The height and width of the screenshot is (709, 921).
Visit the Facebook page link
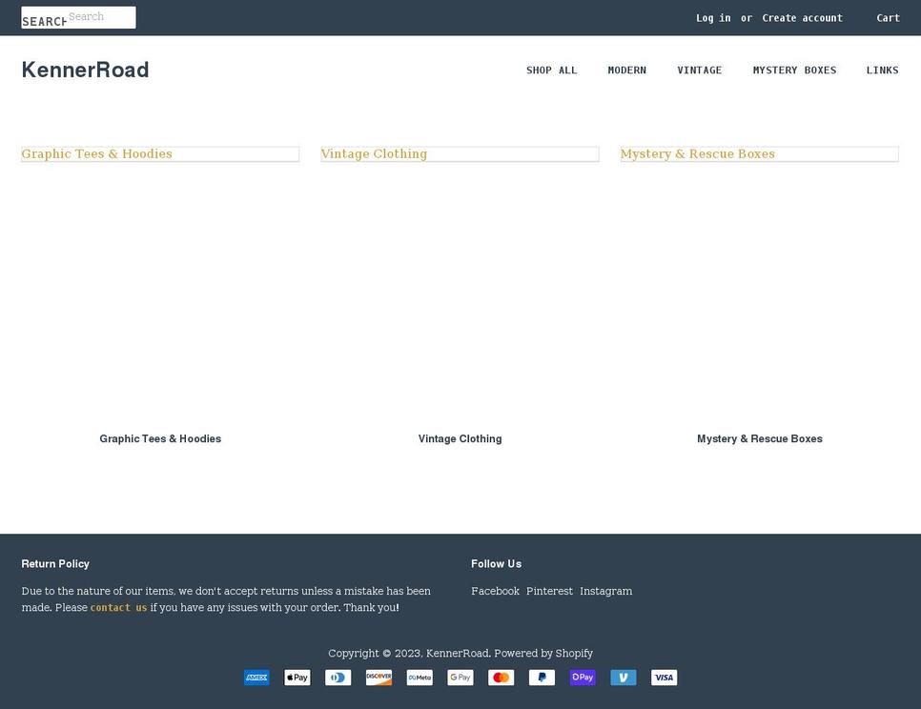[495, 591]
